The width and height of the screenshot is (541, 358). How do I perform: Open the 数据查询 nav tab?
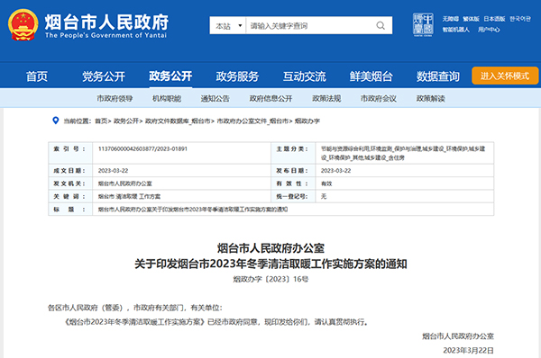pos(438,76)
